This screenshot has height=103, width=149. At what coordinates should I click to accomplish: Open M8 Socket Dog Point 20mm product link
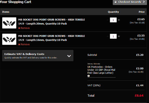tap(51, 22)
